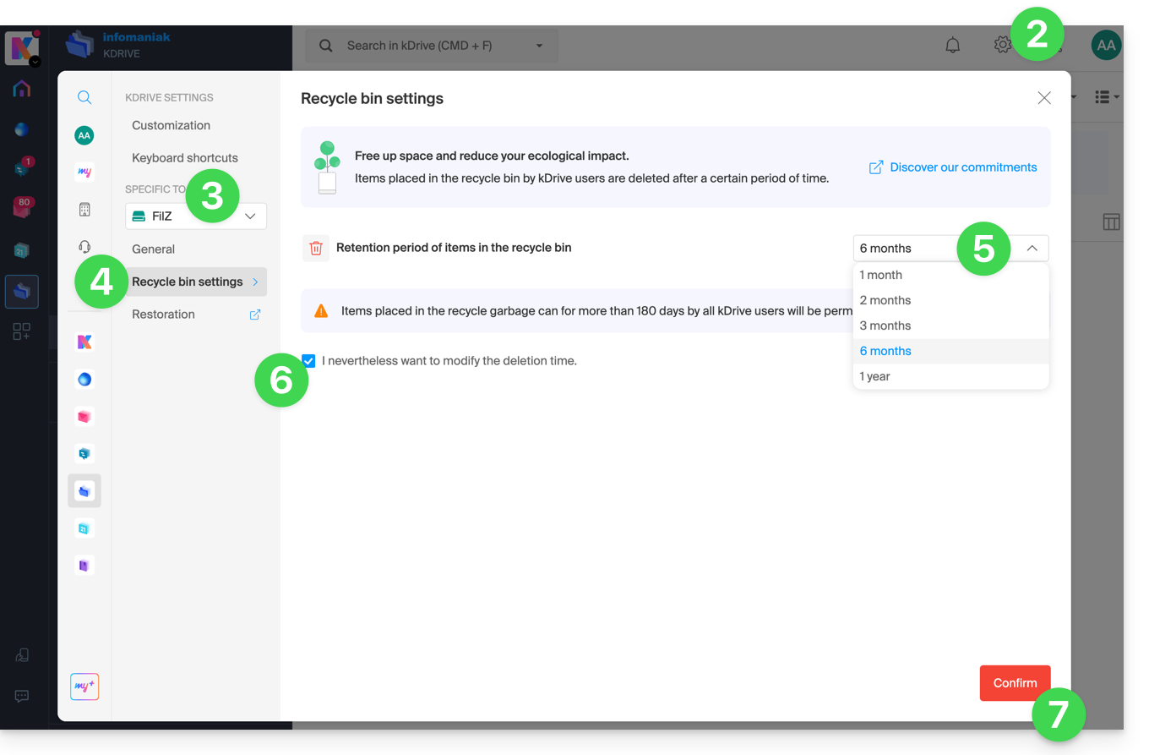The width and height of the screenshot is (1149, 755).
Task: Open the search field dropdown arrow
Action: tap(539, 46)
